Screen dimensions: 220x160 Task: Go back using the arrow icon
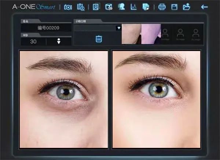205,7
